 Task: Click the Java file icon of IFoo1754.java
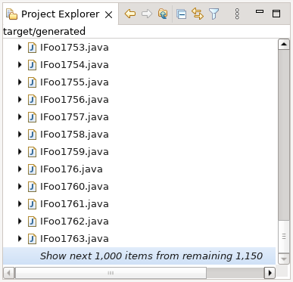(x=32, y=65)
